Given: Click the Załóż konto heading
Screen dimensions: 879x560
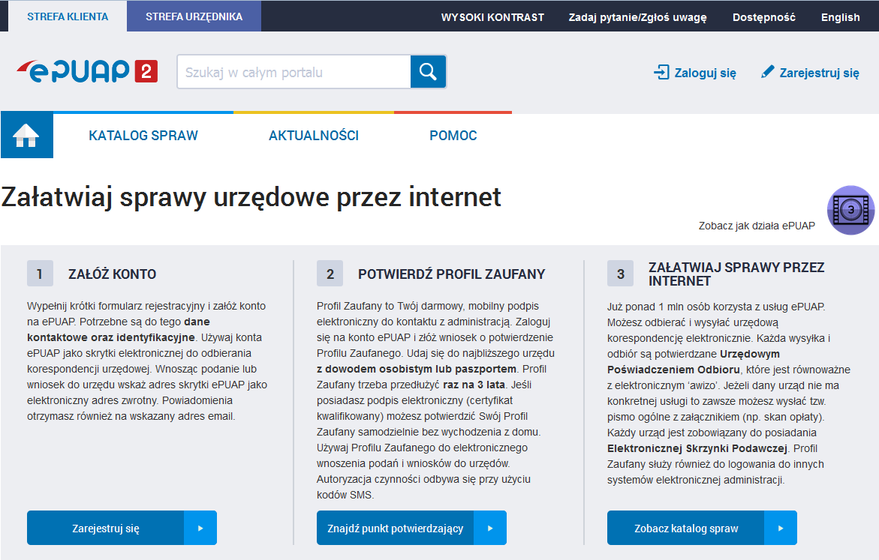Looking at the screenshot, I should tap(112, 274).
